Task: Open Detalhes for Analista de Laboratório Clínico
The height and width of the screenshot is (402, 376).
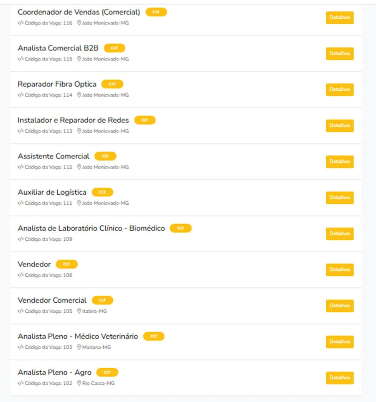Action: coord(340,234)
